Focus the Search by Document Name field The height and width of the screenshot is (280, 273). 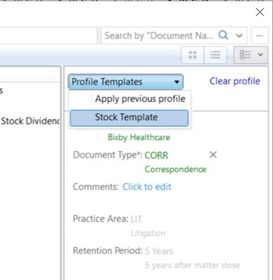point(159,36)
